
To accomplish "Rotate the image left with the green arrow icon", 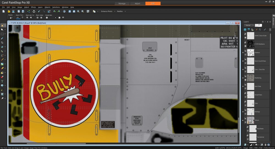I will coord(54,11).
